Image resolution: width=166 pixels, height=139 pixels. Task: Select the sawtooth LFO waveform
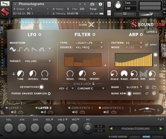tap(35, 49)
